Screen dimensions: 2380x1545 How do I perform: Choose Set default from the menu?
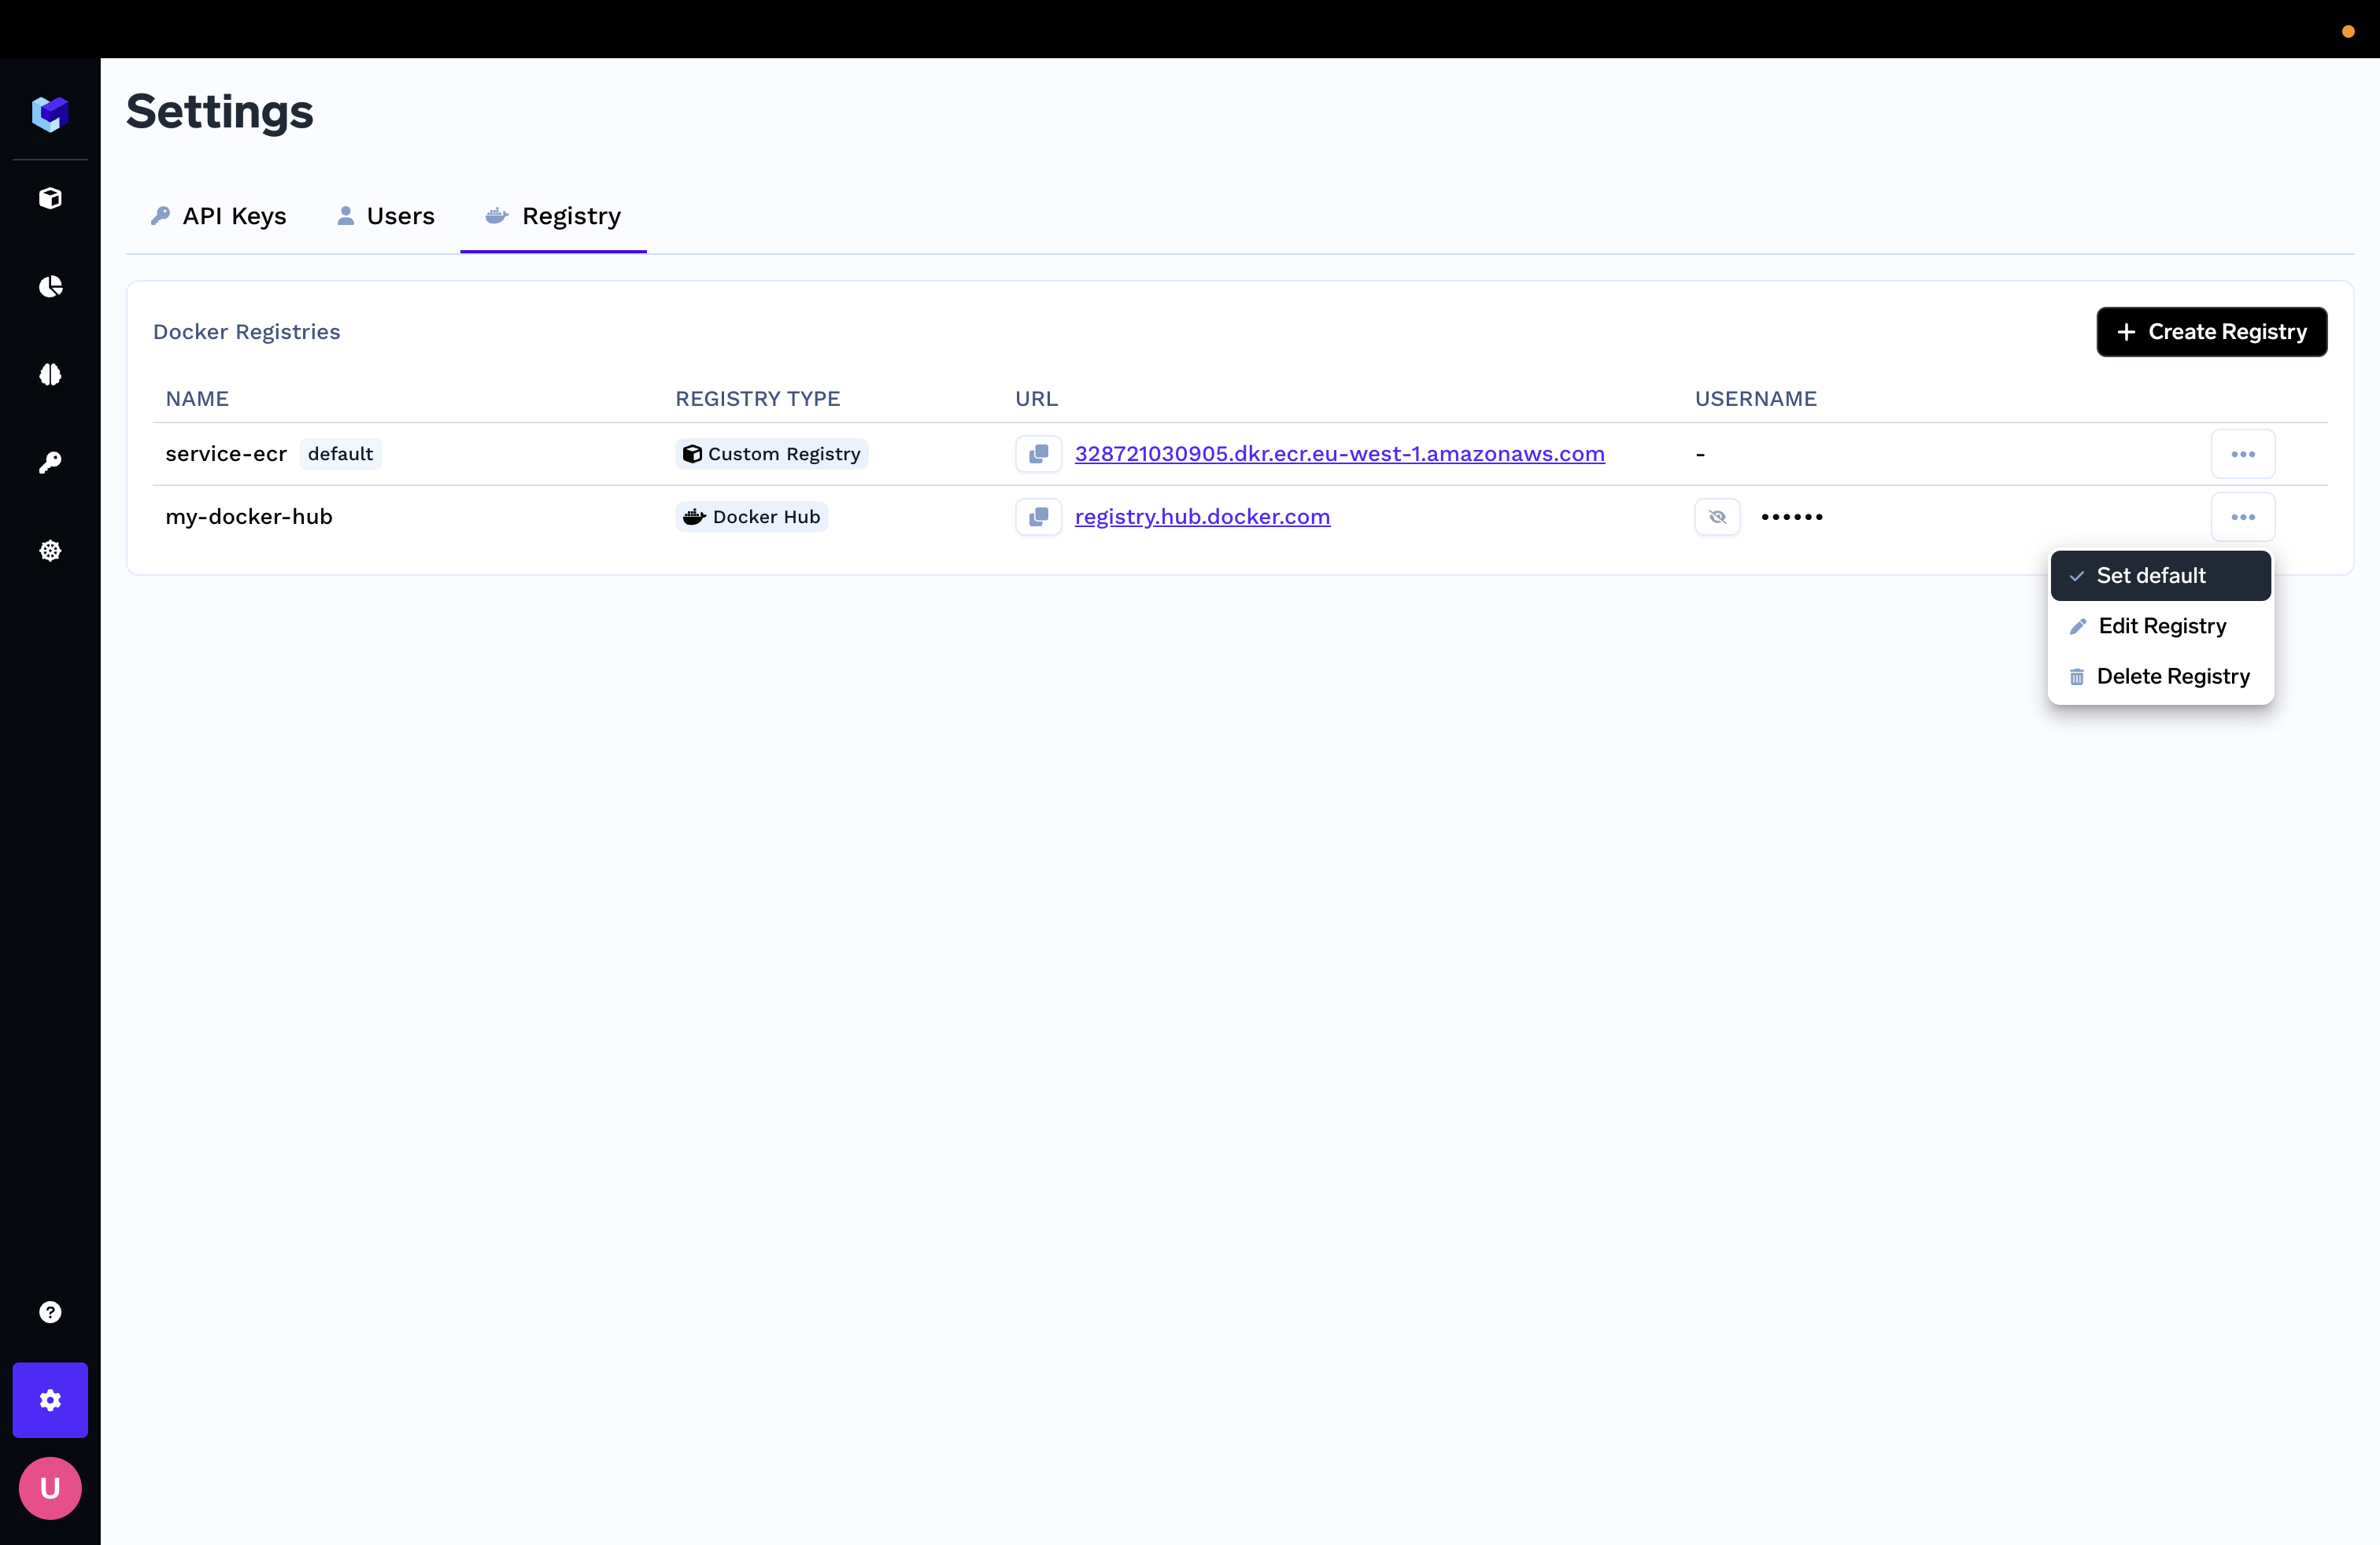[2160, 576]
